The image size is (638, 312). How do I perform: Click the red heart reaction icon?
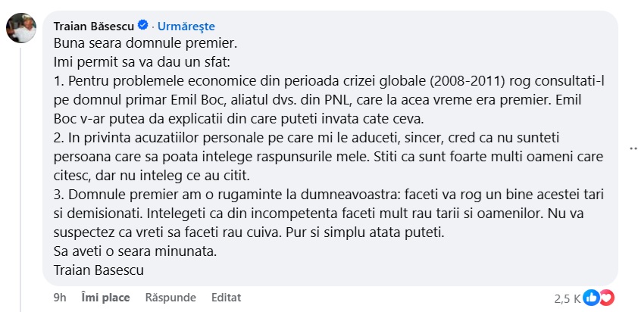[605, 298]
